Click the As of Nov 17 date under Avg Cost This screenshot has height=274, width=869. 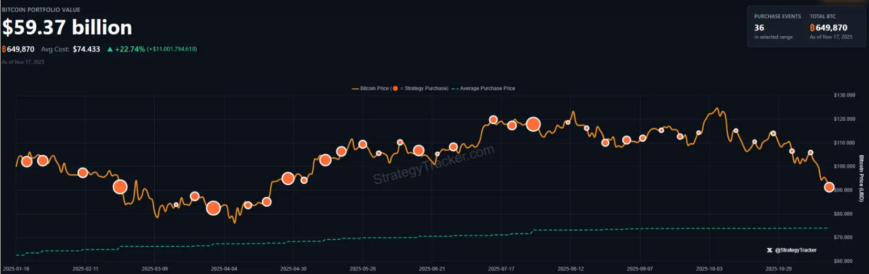[x=23, y=62]
